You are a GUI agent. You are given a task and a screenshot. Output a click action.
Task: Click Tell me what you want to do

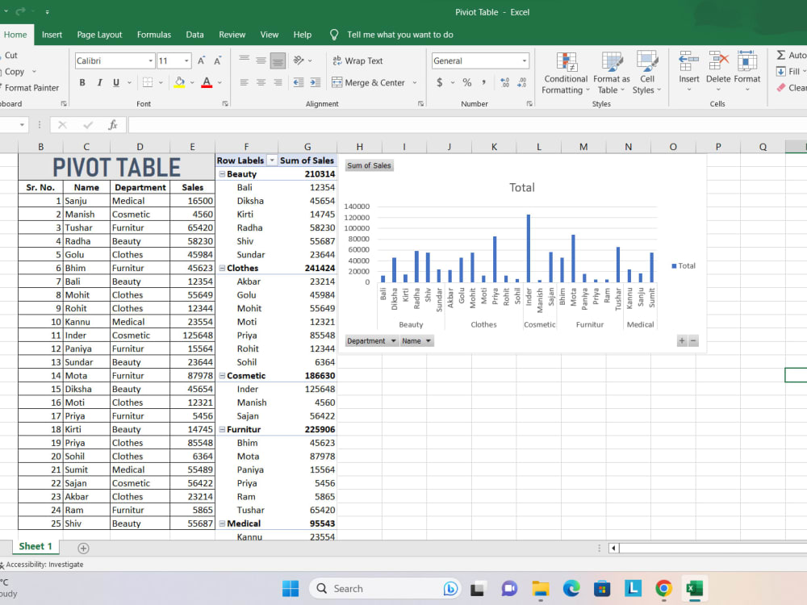point(400,35)
